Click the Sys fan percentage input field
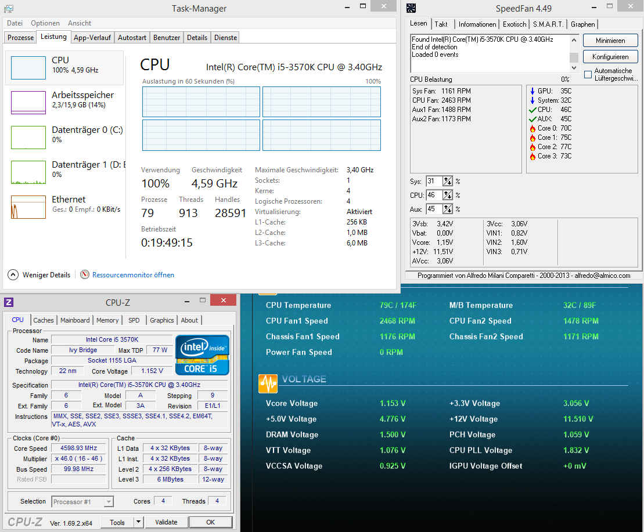The image size is (644, 532). (434, 181)
